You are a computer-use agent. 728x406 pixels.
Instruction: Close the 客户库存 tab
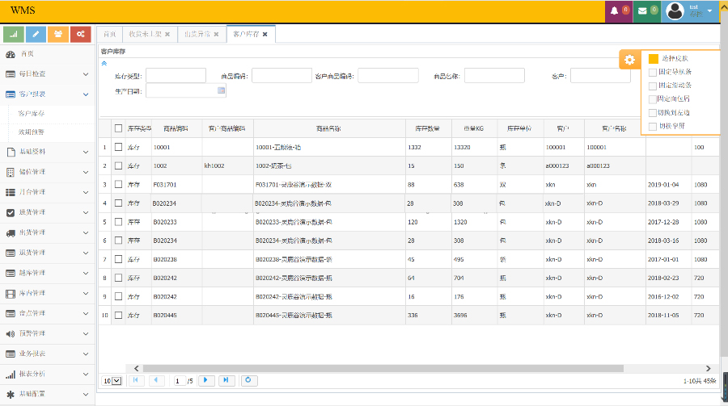point(265,34)
